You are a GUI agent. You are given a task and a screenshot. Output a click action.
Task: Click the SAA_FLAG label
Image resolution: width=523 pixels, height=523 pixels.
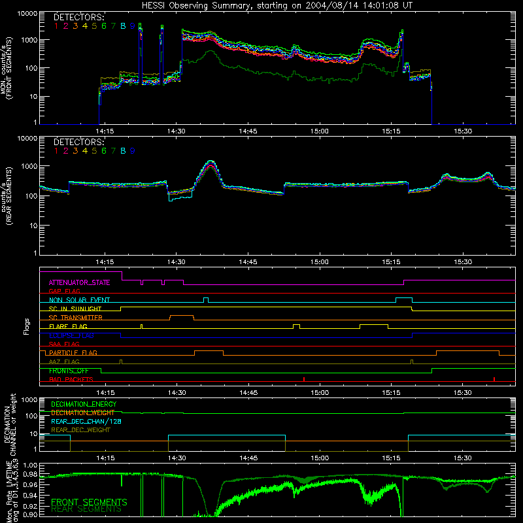(x=64, y=344)
